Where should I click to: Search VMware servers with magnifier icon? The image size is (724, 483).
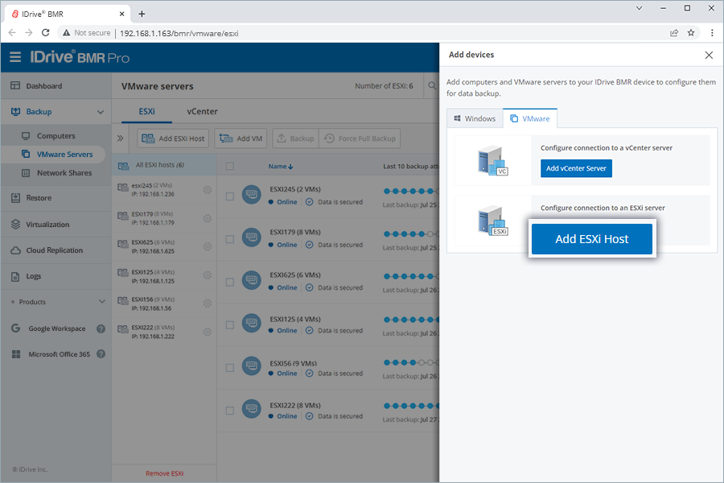432,85
